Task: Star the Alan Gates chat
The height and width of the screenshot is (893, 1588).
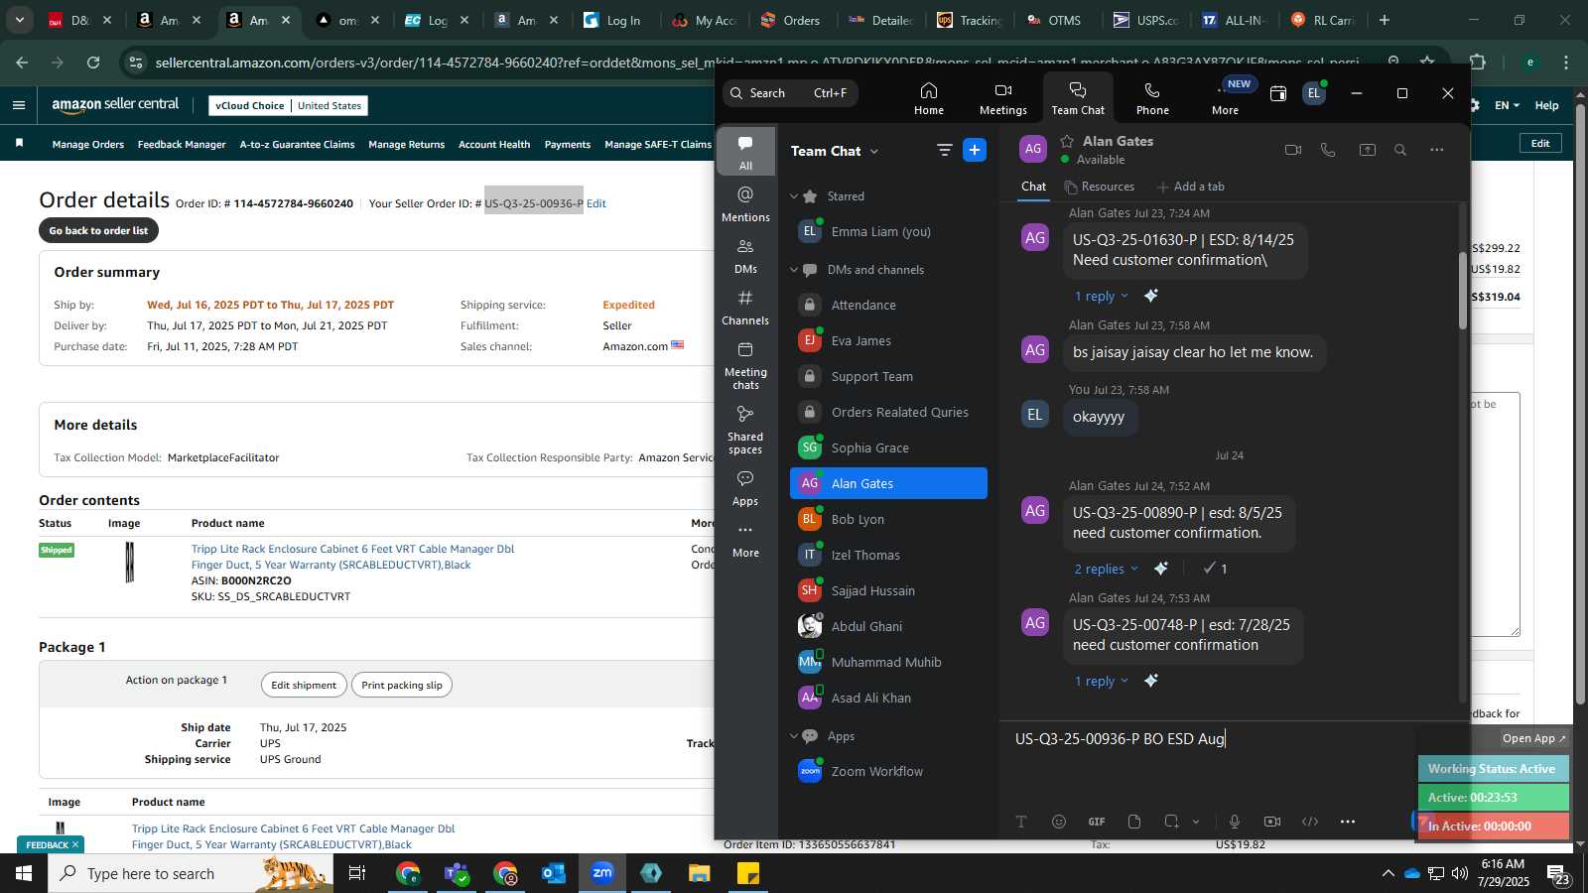Action: (x=1067, y=141)
